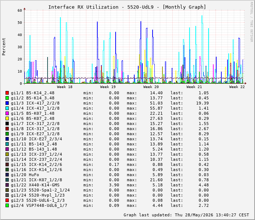
Task: Click the last value 19.39
Action: [202, 103]
